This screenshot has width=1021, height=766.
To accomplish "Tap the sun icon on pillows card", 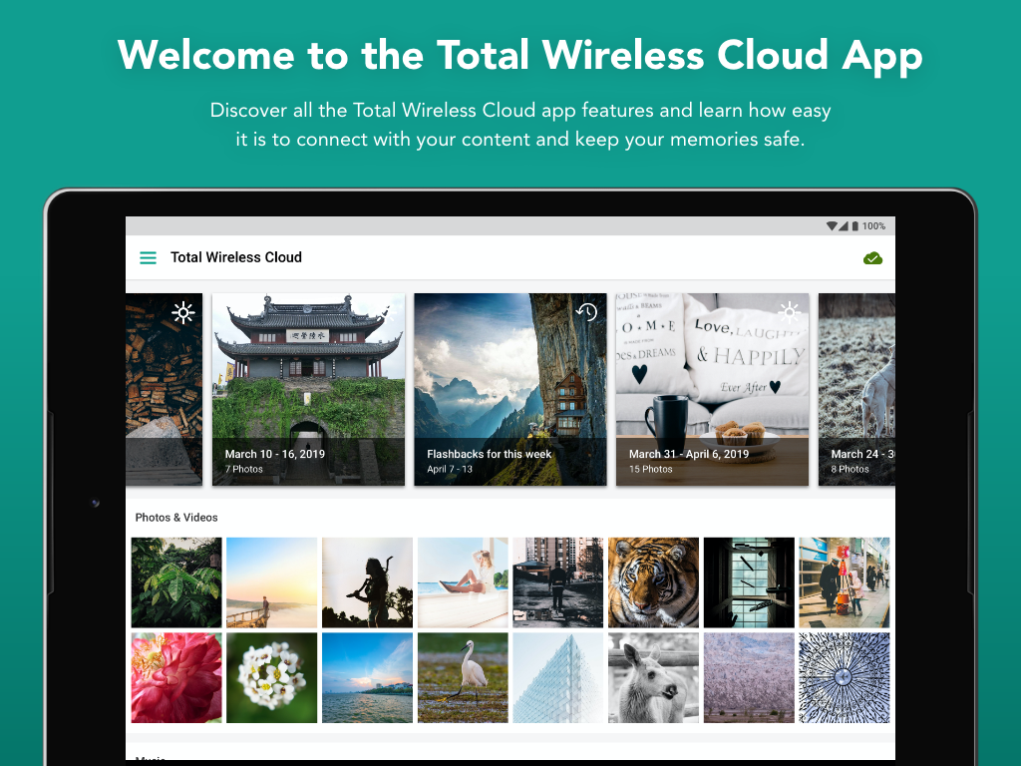I will pos(790,312).
